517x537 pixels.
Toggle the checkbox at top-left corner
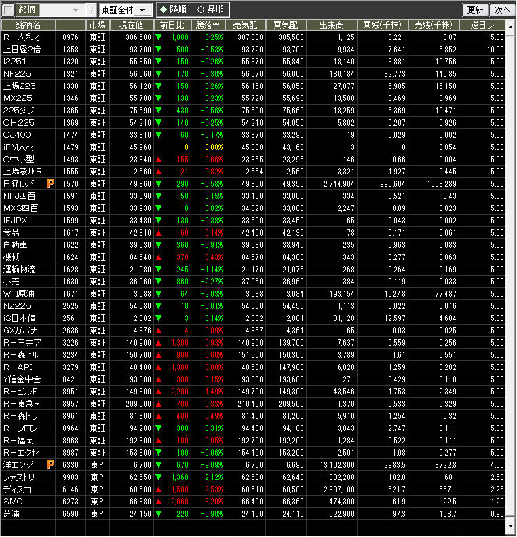8,10
